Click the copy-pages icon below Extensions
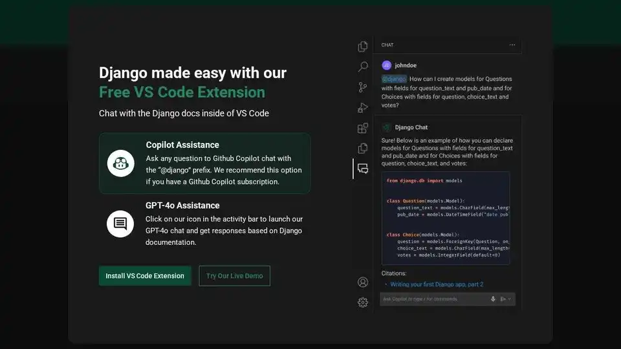This screenshot has height=349, width=621. (362, 149)
